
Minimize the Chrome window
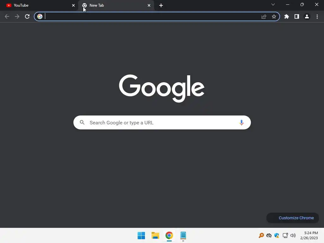pos(288,4)
